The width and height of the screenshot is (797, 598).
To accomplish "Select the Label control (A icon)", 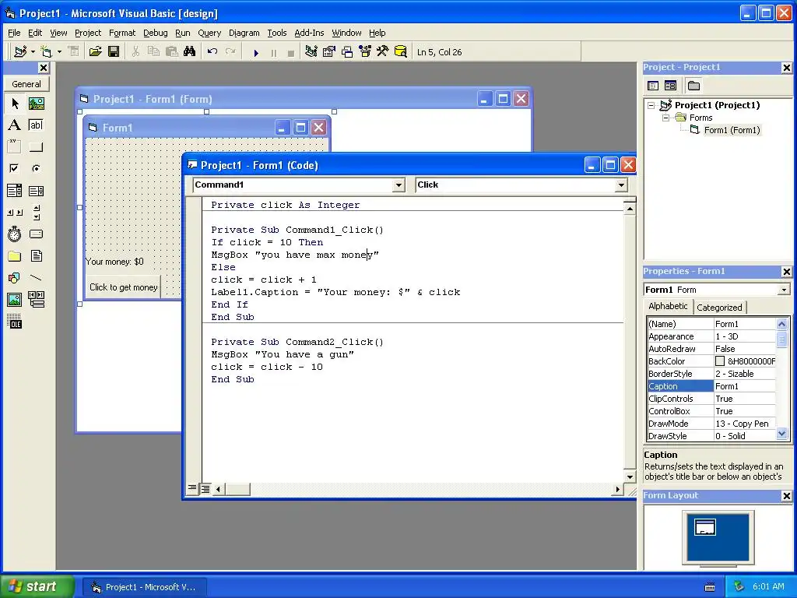I will pyautogui.click(x=15, y=125).
